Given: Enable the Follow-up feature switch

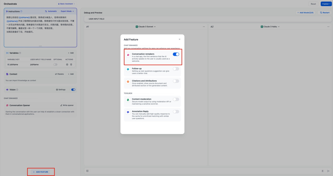Looking at the screenshot, I should (176, 69).
